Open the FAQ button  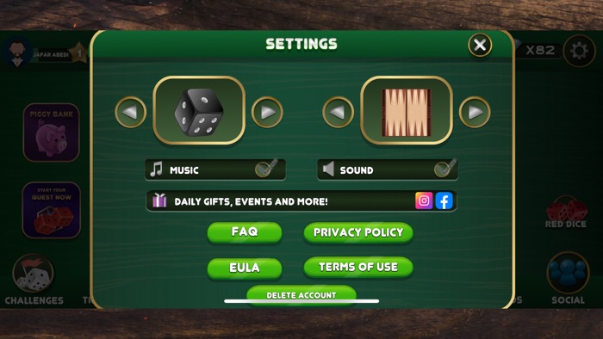[x=245, y=232]
